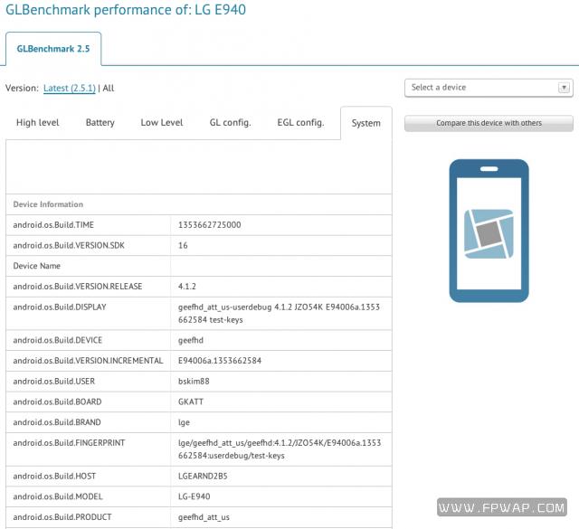Viewport: 579px width, 529px height.
Task: Select the android.os.Build.HOST label
Action: (54, 477)
